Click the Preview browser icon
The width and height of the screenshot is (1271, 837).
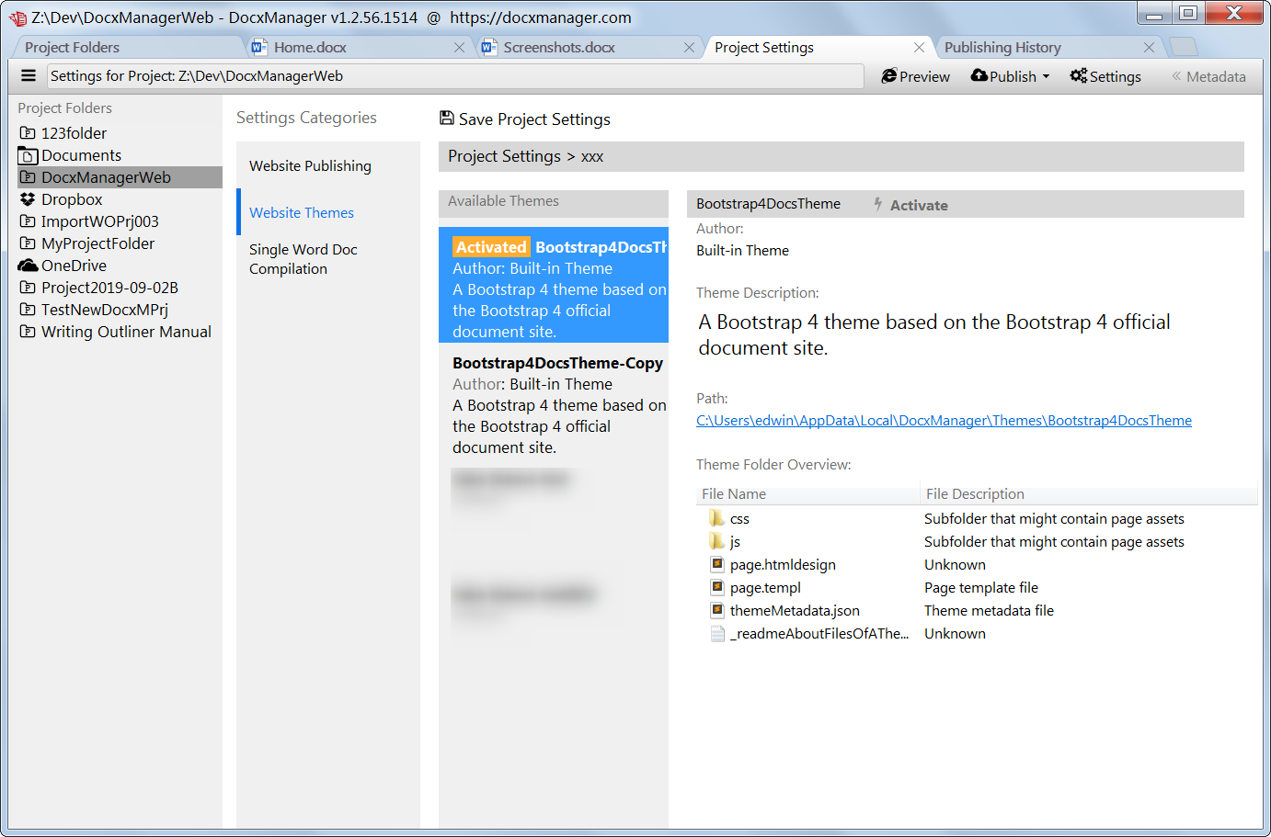click(889, 76)
